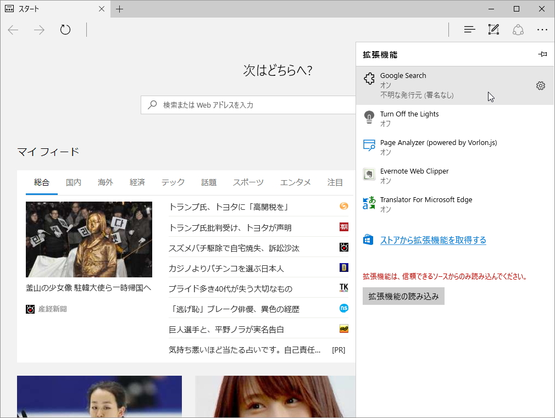Click the Google Search puzzle icon

pos(369,79)
